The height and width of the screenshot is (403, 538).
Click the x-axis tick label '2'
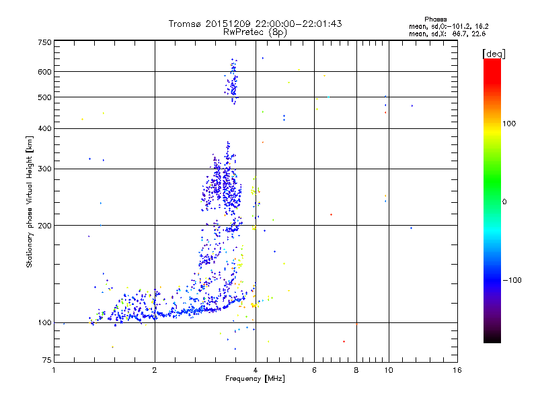pyautogui.click(x=155, y=370)
